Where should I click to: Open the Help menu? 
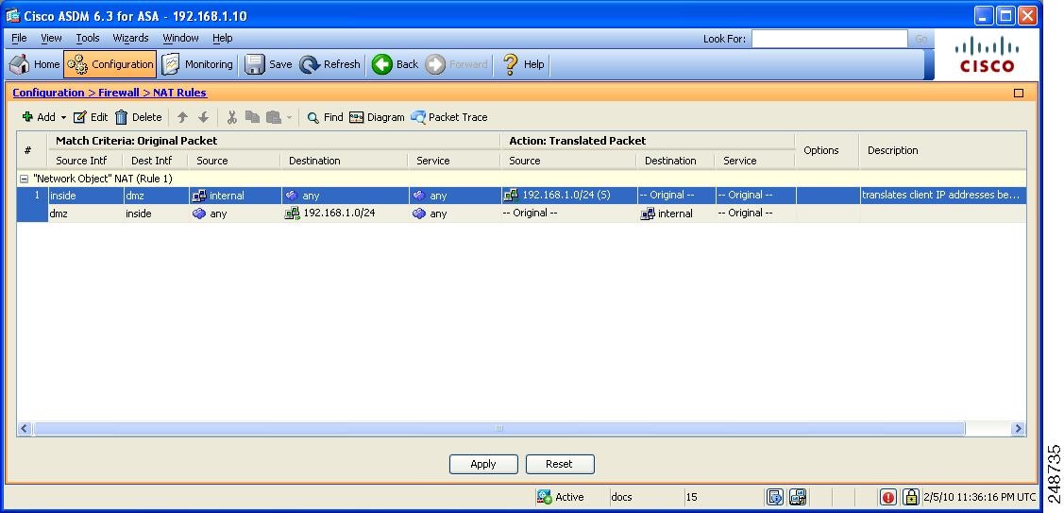[222, 38]
